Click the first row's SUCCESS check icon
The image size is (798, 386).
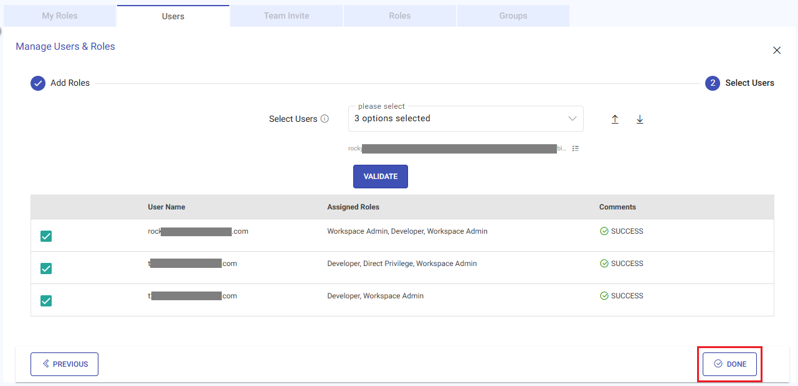click(x=604, y=231)
